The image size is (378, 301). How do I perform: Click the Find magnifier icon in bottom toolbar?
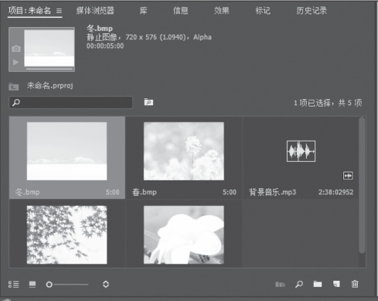[x=299, y=284]
